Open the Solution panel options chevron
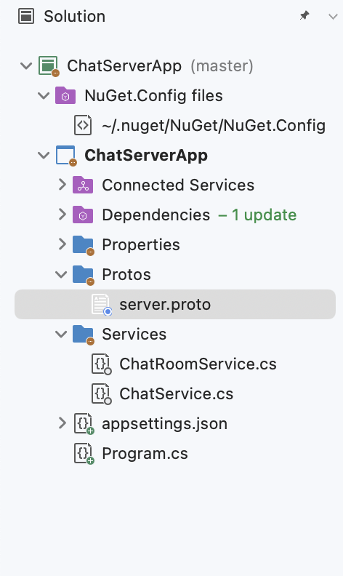 [333, 17]
